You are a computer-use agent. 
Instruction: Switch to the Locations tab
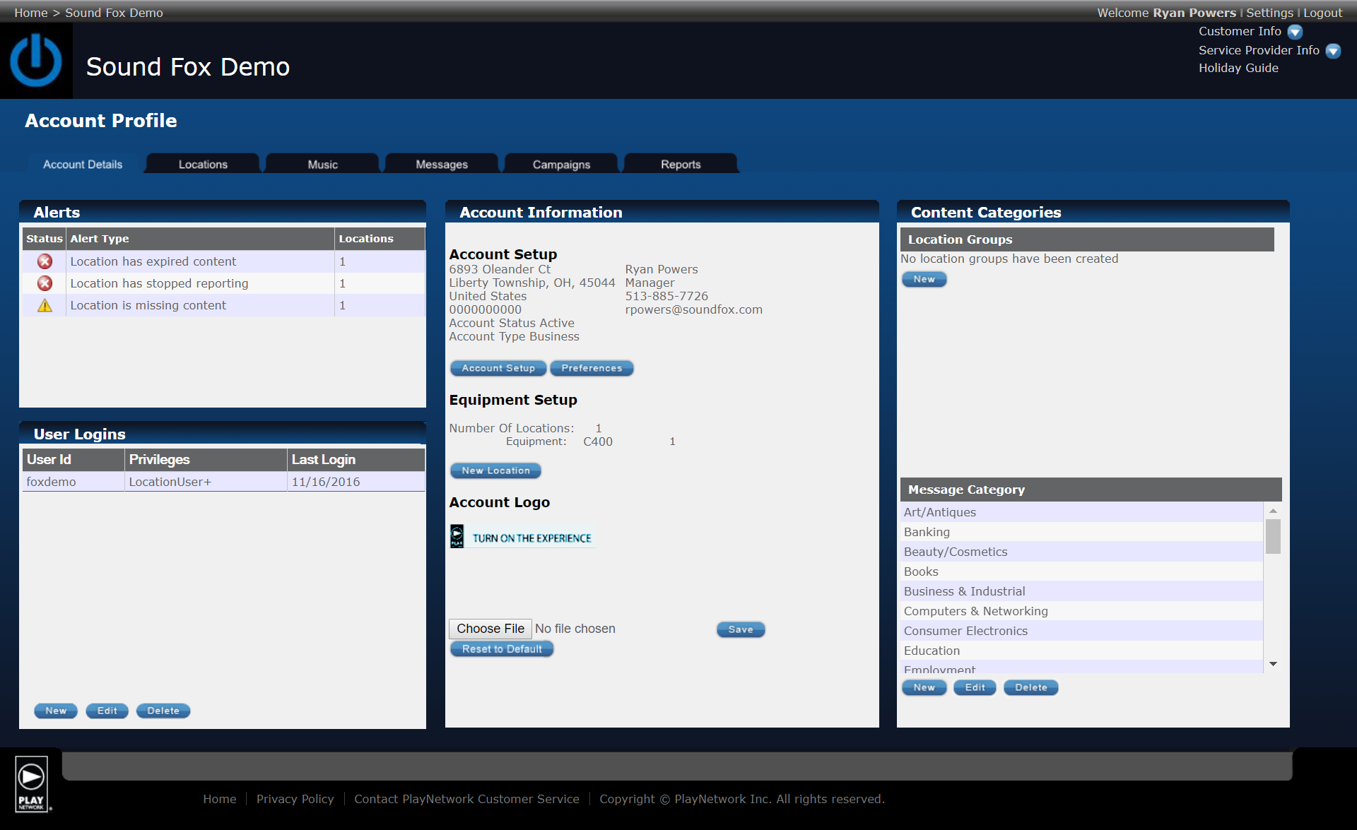pyautogui.click(x=203, y=164)
